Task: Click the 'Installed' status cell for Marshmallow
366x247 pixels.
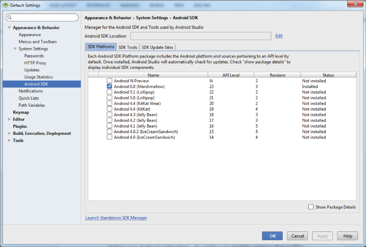Action: 310,86
